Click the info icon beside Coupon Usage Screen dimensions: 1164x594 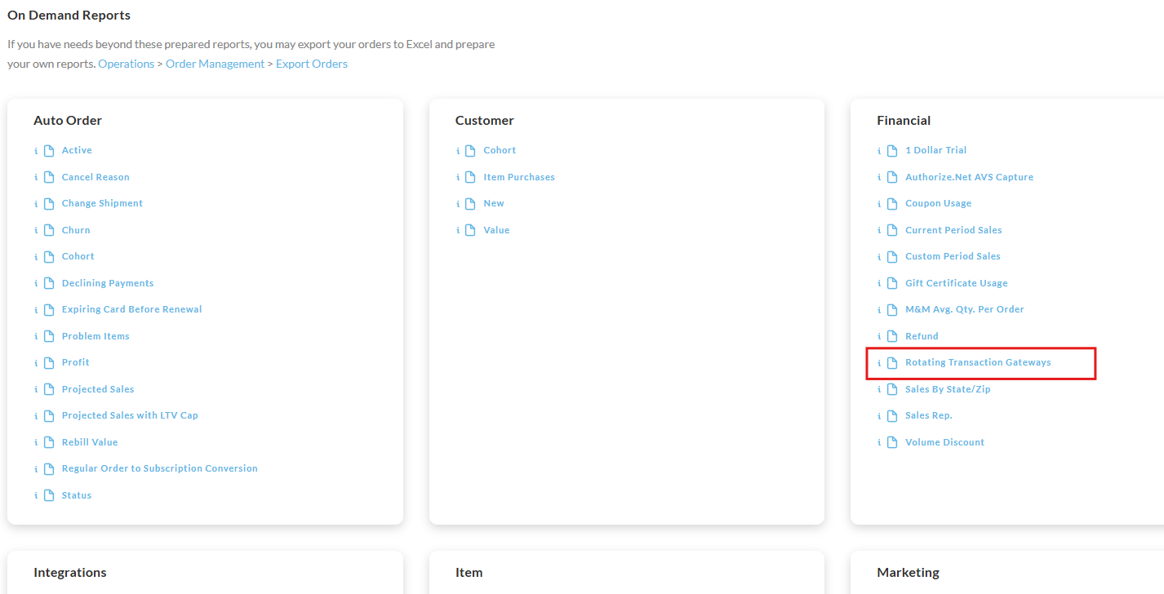pyautogui.click(x=879, y=204)
